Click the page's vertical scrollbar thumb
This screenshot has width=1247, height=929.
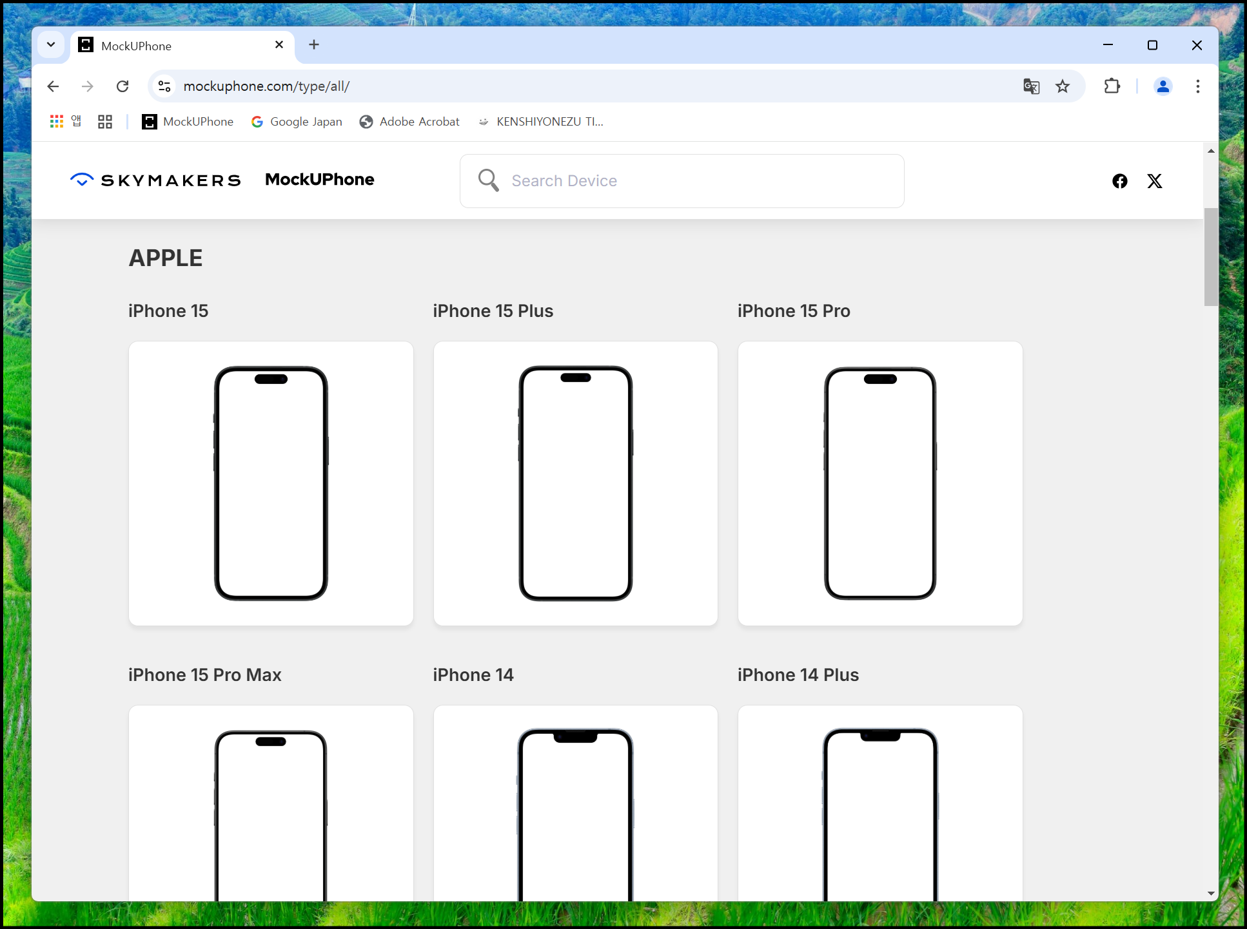[1210, 256]
